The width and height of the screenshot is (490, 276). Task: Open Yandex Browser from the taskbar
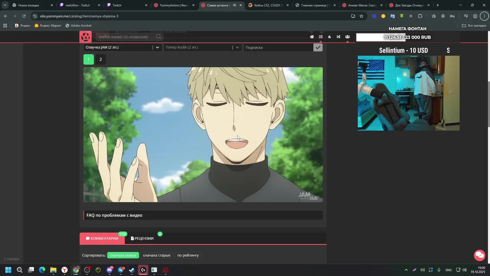65,270
